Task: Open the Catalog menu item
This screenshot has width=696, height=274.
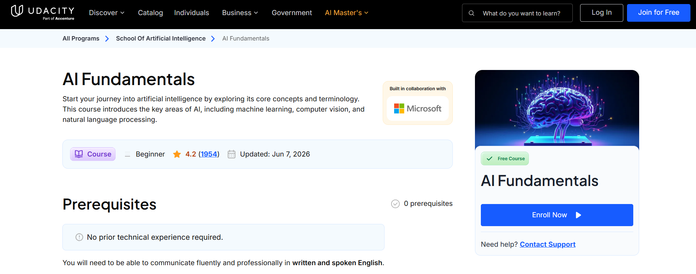Action: 151,13
